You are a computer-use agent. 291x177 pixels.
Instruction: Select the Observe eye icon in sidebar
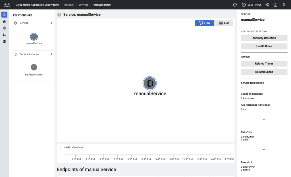click(4, 14)
